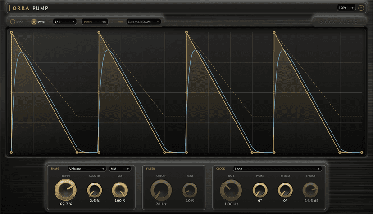The image size is (373, 214).
Task: Click the Phase knob in the Clock section
Action: tap(260, 190)
